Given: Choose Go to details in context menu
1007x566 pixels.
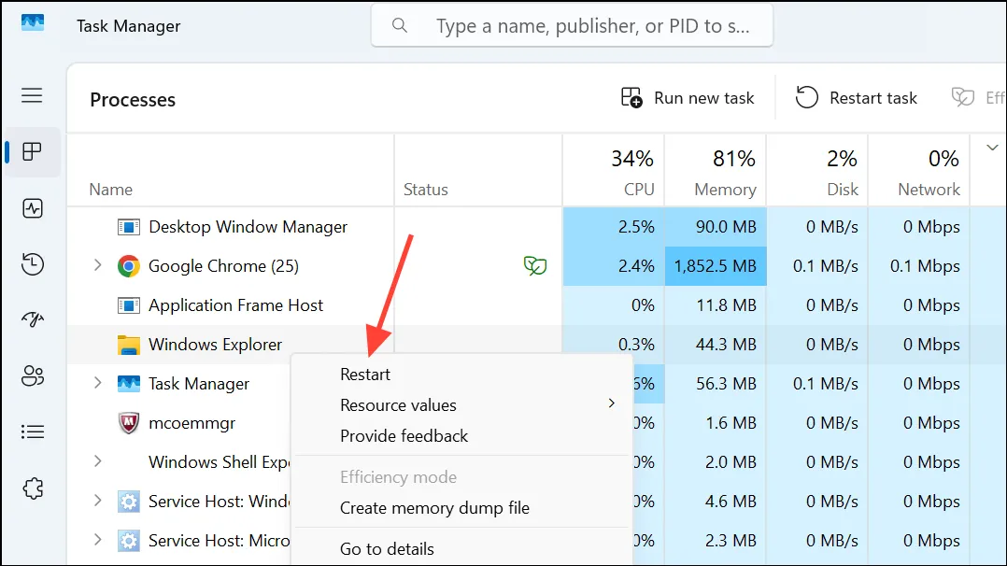Looking at the screenshot, I should click(387, 548).
